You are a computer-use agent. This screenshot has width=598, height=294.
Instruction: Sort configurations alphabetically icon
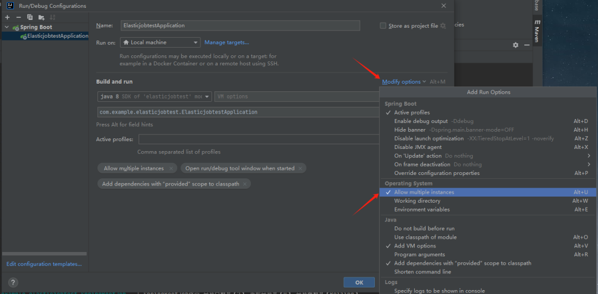(x=53, y=17)
